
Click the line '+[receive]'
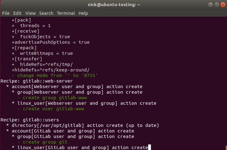click(25, 31)
